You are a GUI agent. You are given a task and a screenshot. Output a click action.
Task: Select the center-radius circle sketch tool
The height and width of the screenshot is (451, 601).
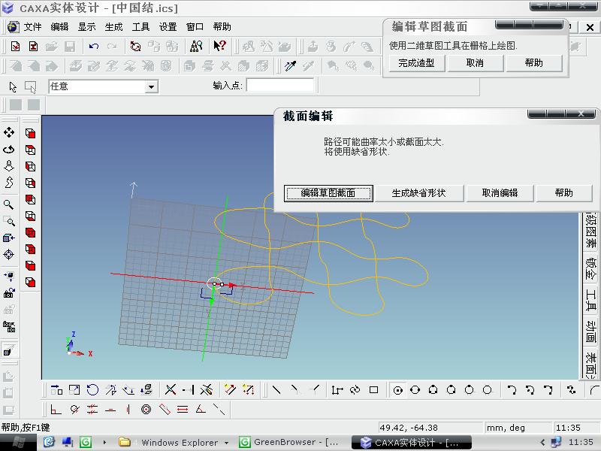coord(398,390)
